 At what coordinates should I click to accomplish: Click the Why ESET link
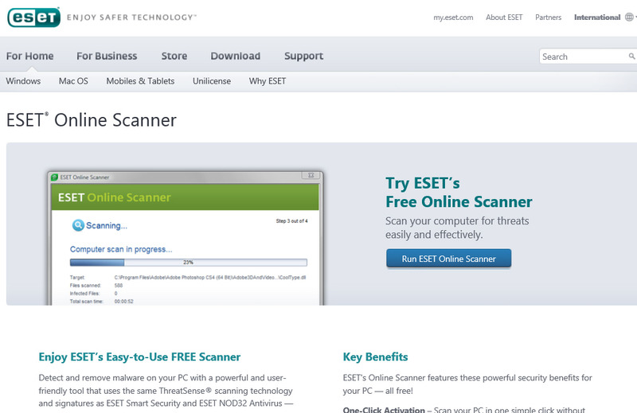pyautogui.click(x=268, y=81)
